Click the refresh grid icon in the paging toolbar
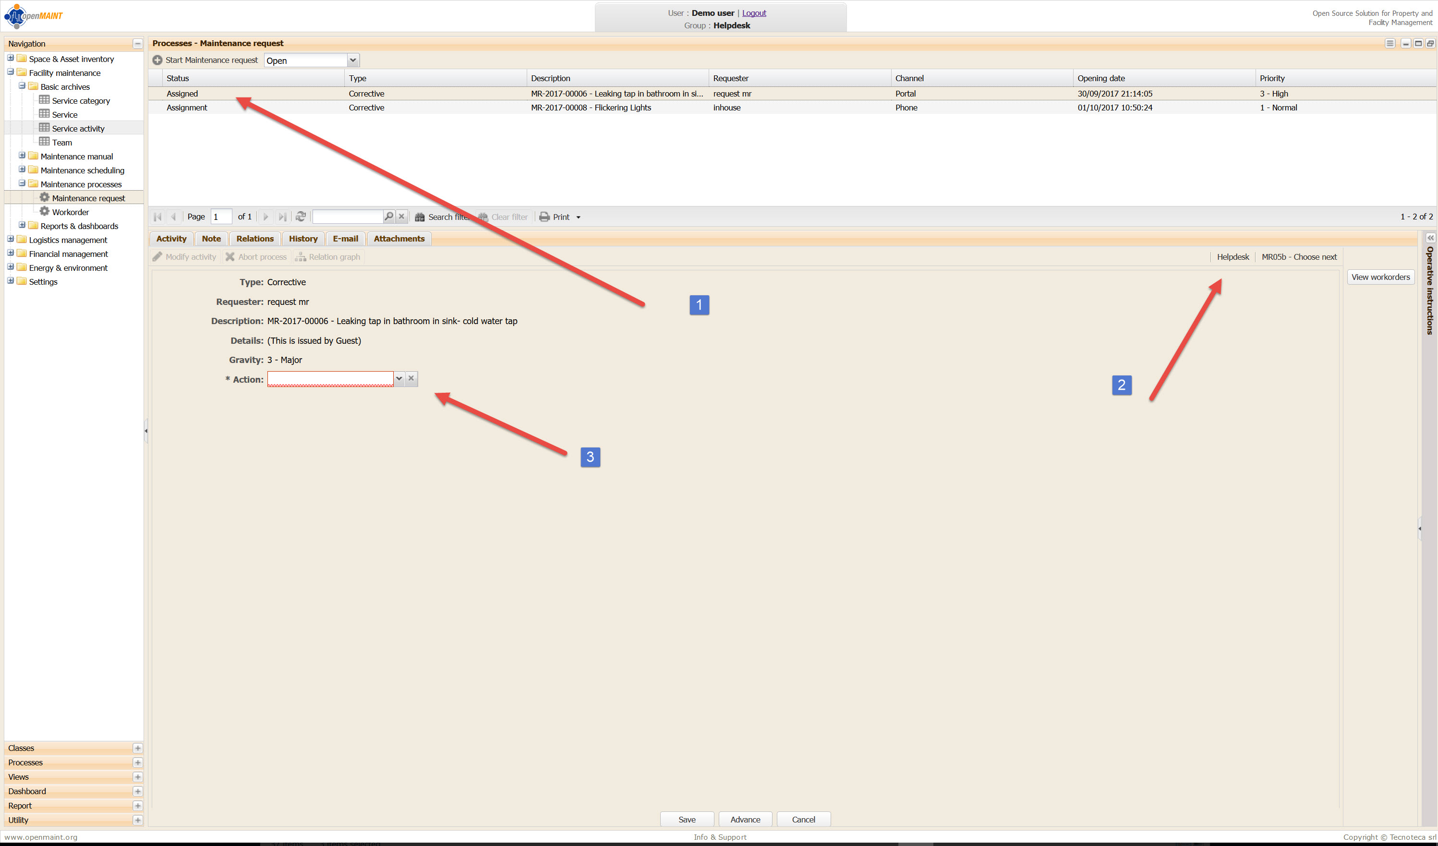1438x846 pixels. coord(301,217)
